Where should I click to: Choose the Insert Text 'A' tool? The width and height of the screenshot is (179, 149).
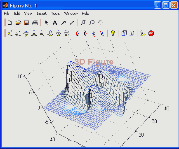point(55,23)
